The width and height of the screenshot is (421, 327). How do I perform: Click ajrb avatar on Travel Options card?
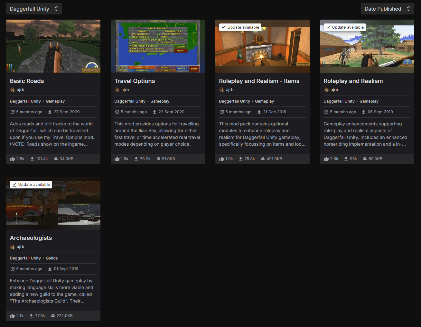pyautogui.click(x=117, y=90)
